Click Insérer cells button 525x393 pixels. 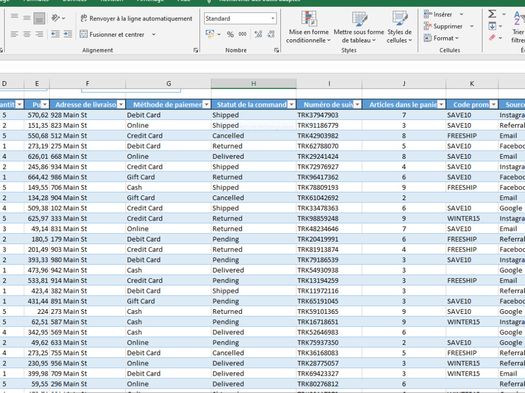tap(438, 14)
